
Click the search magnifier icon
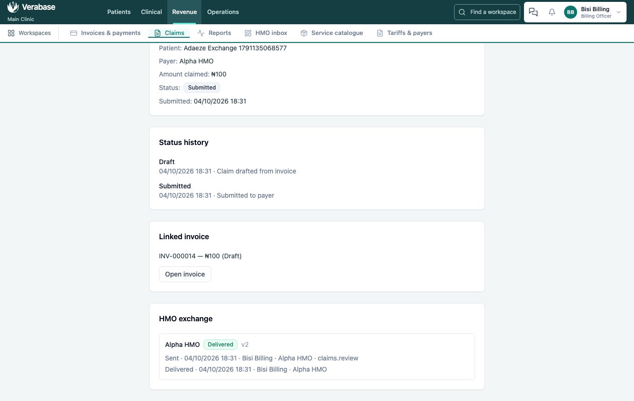(462, 12)
